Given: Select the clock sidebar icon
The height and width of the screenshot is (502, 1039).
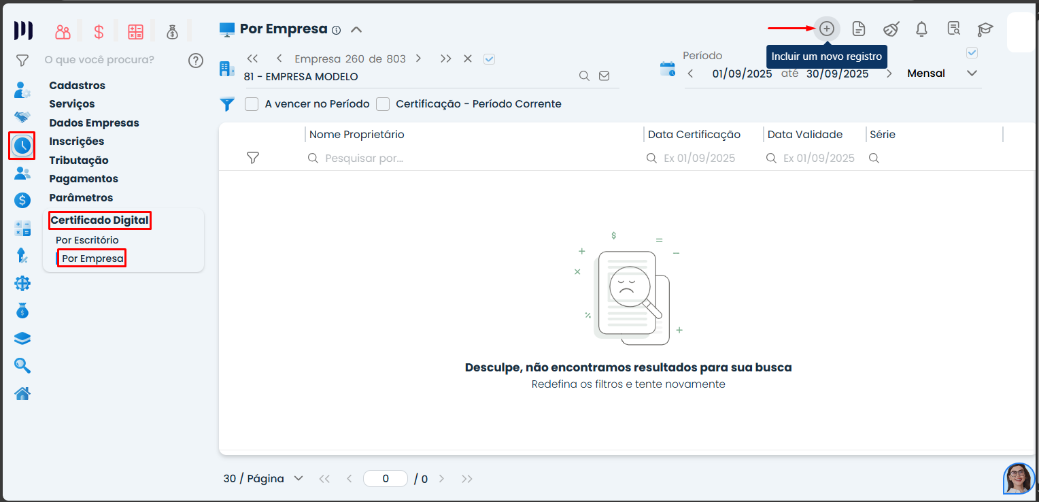Looking at the screenshot, I should click(x=22, y=145).
